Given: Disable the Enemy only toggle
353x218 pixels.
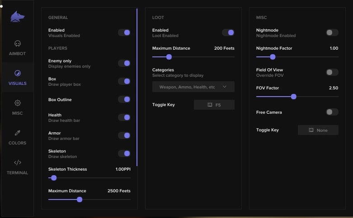Looking at the screenshot, I should (x=124, y=63).
